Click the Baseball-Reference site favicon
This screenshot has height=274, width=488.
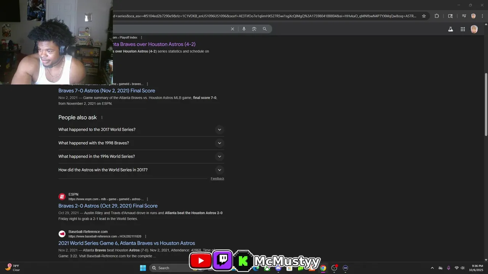pos(62,234)
